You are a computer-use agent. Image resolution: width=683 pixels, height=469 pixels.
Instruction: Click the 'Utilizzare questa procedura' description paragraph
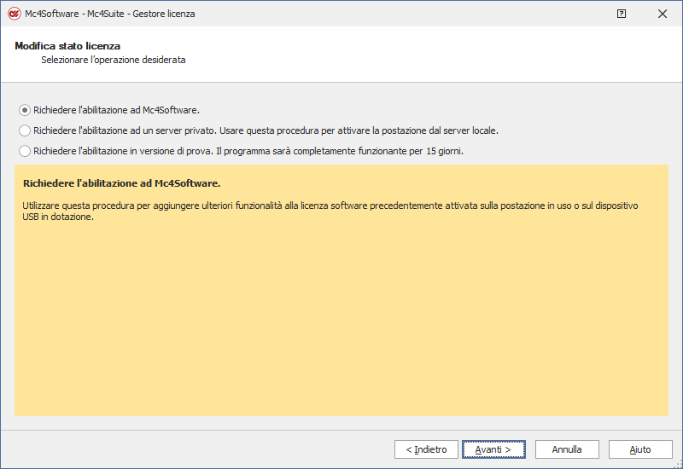click(x=324, y=206)
